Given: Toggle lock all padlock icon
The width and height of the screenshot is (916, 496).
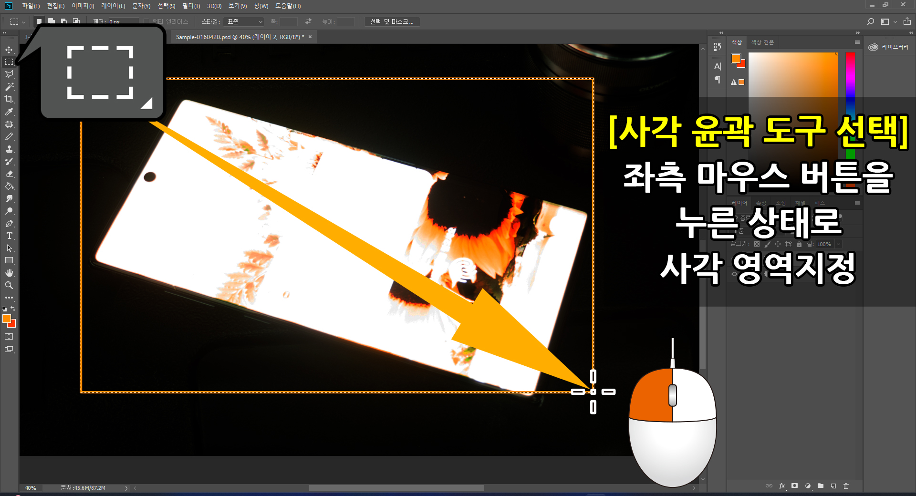Looking at the screenshot, I should [x=799, y=244].
